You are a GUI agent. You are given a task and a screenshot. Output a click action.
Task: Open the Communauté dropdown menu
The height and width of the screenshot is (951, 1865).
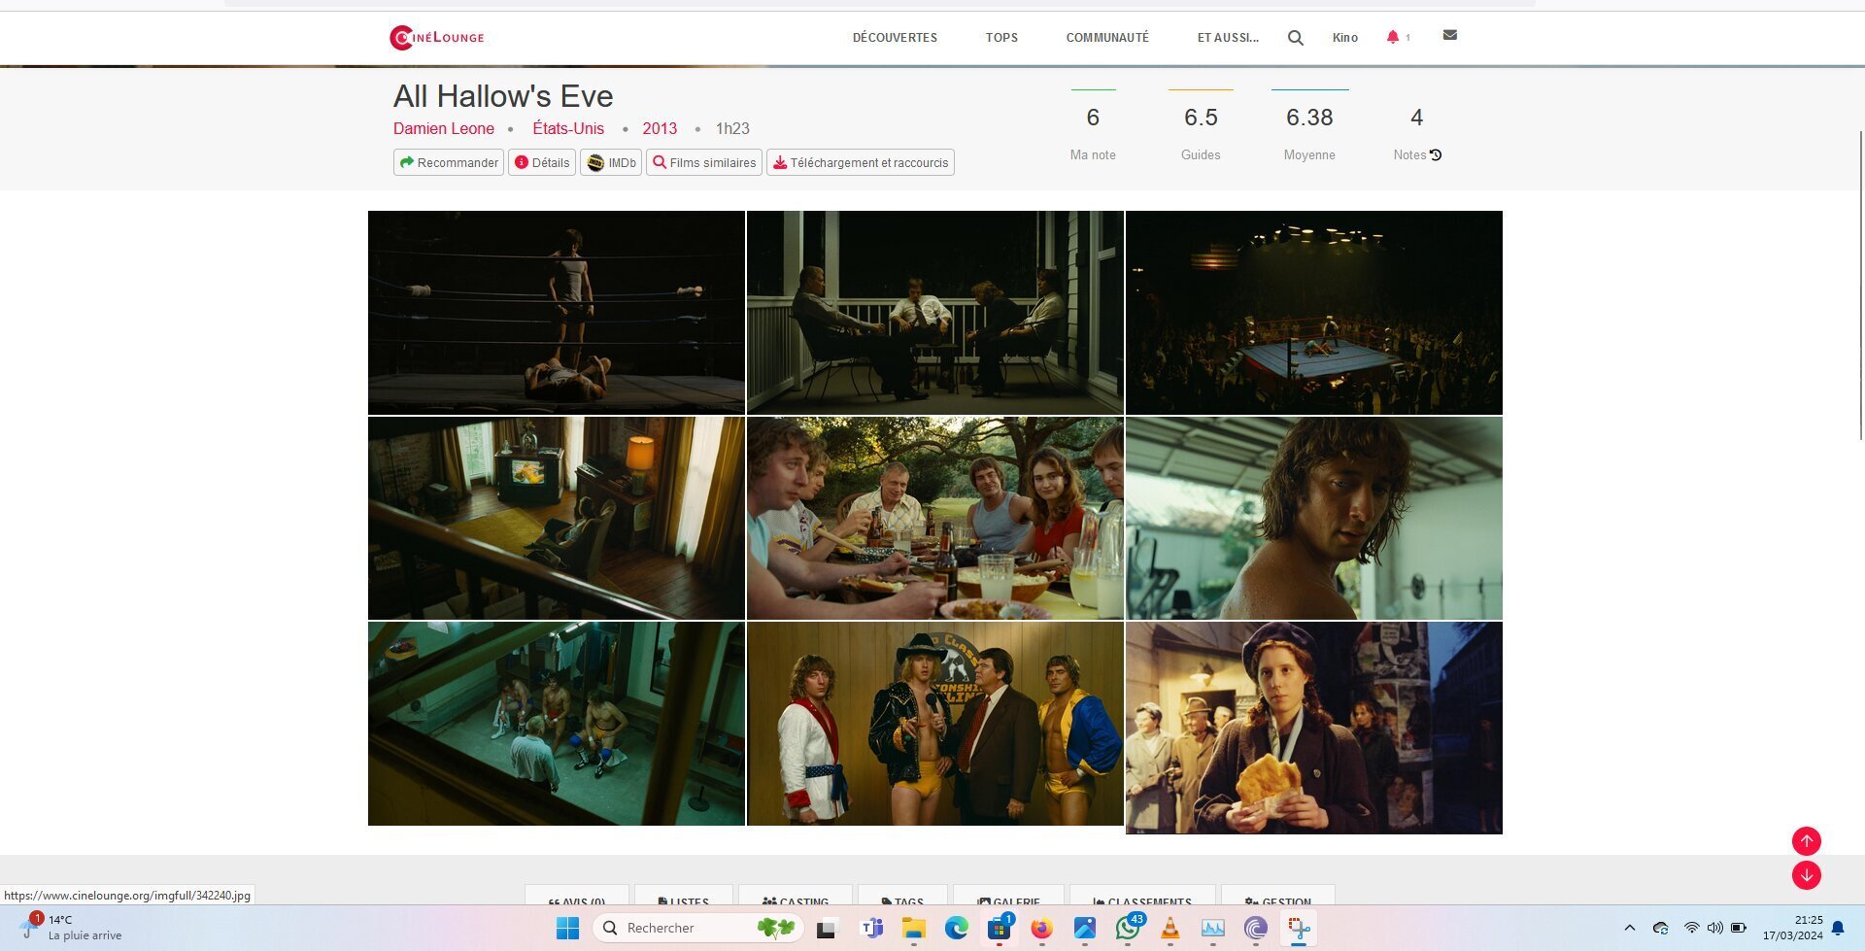[1107, 38]
